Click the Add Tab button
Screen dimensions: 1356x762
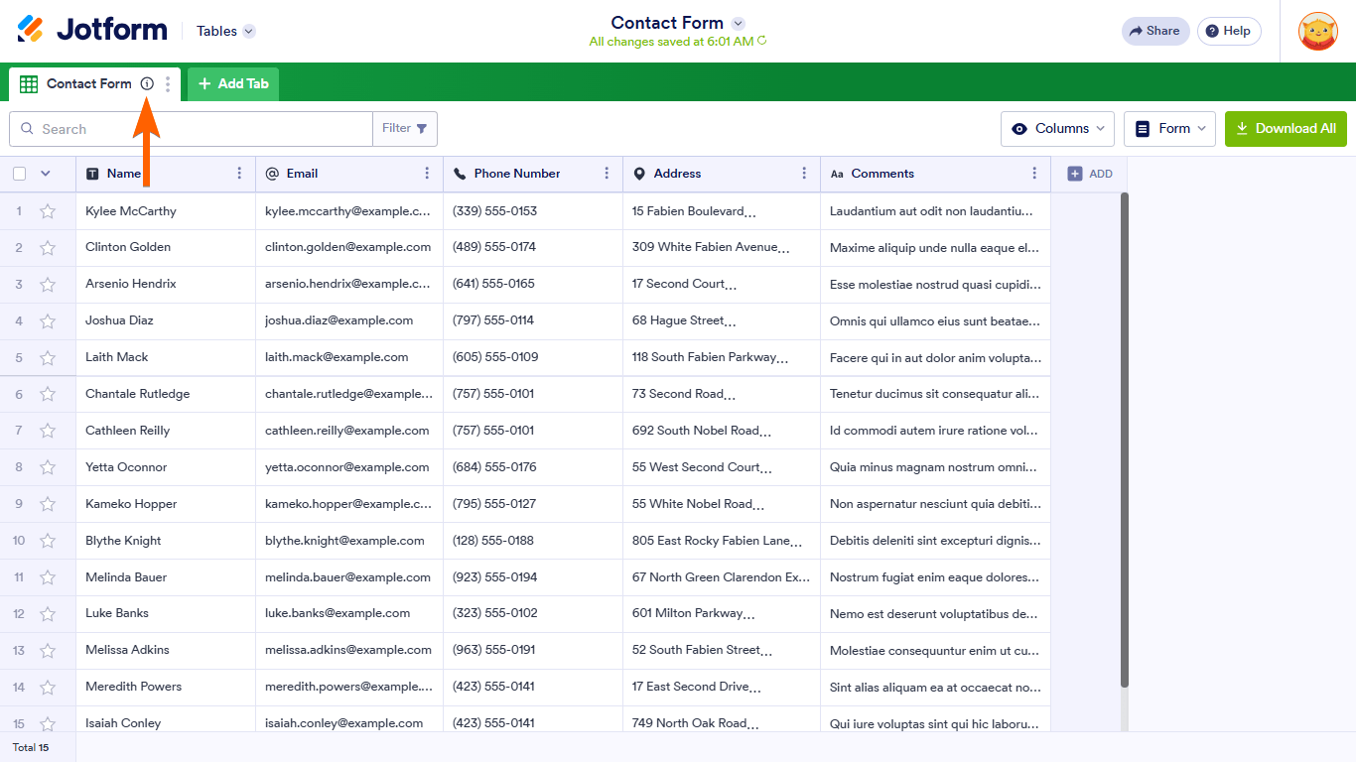(x=233, y=84)
